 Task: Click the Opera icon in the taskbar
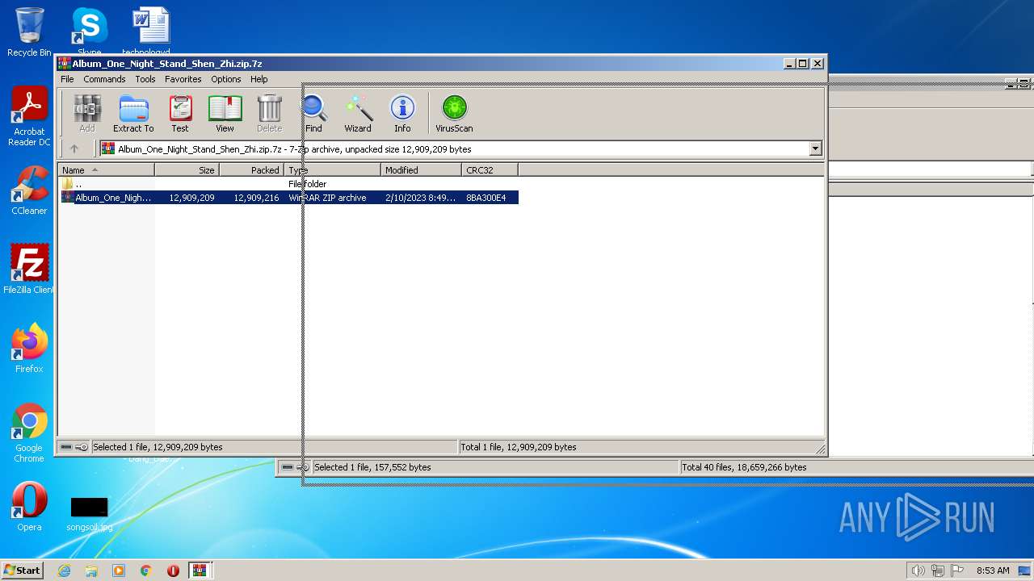click(x=173, y=571)
